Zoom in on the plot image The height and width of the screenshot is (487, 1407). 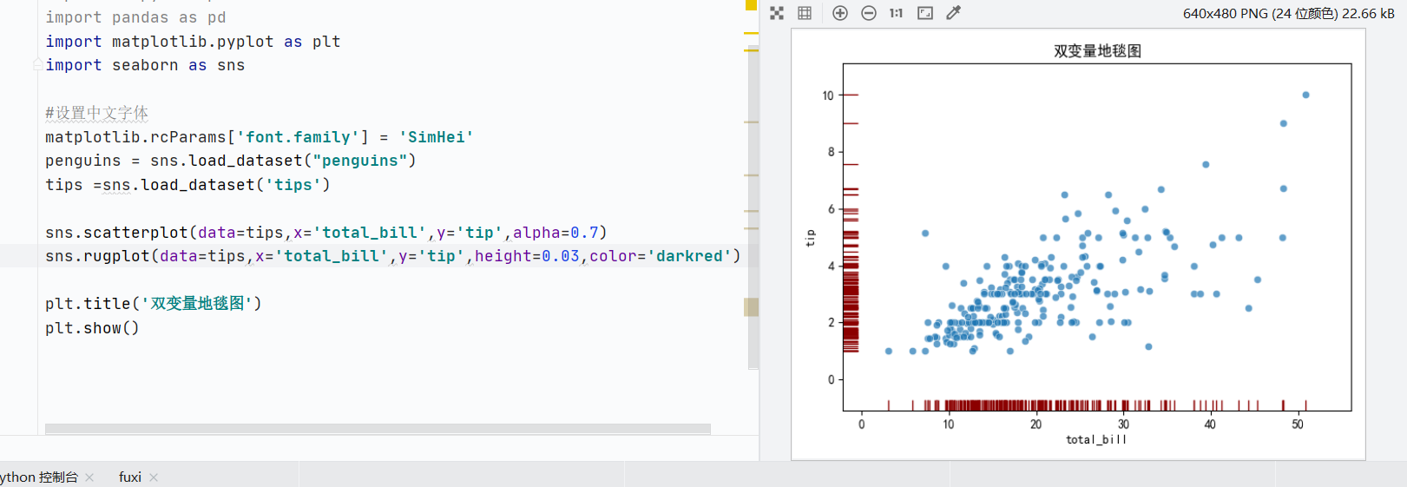[839, 13]
